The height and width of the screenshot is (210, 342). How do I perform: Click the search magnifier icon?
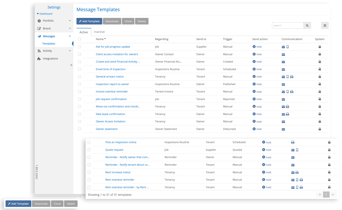(307, 25)
